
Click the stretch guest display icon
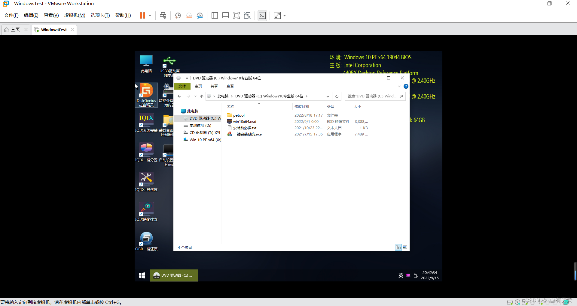pyautogui.click(x=277, y=15)
